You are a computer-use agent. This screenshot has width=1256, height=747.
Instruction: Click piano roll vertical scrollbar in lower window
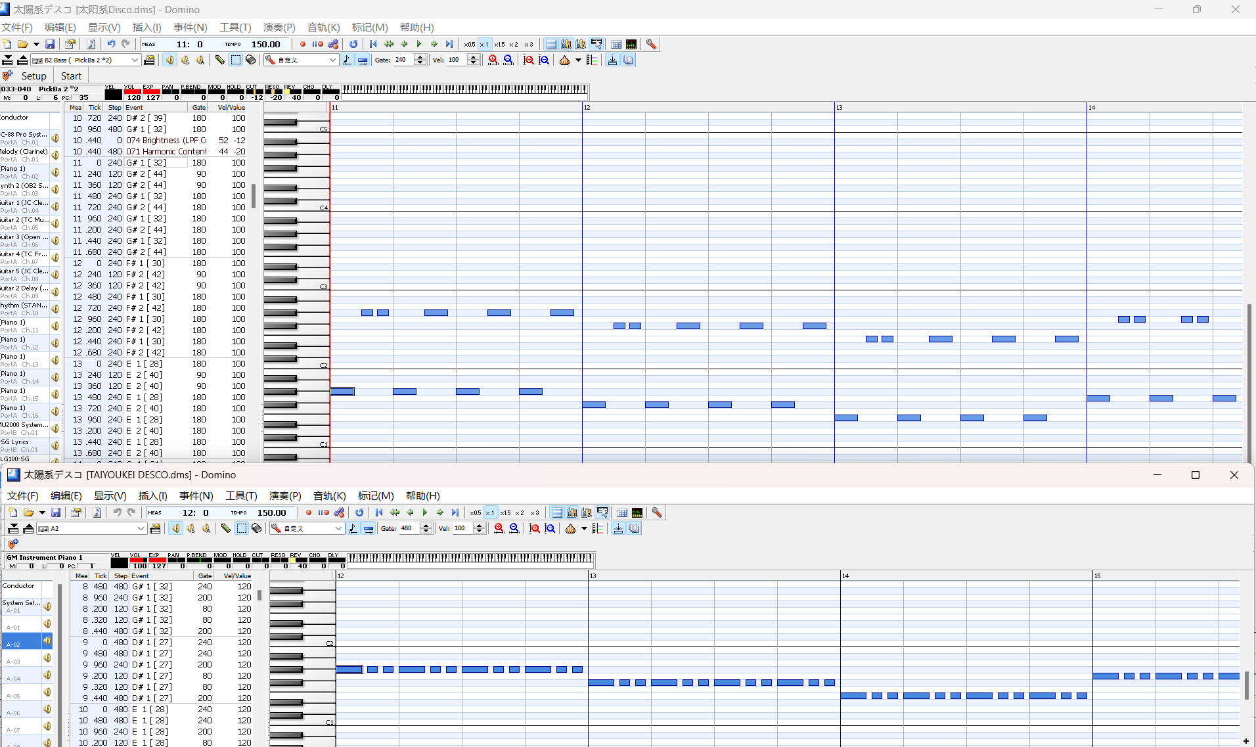[x=1246, y=685]
